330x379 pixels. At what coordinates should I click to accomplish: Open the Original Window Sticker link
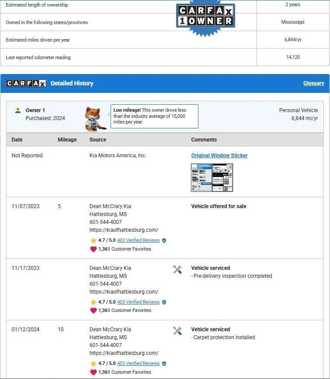[x=219, y=156]
